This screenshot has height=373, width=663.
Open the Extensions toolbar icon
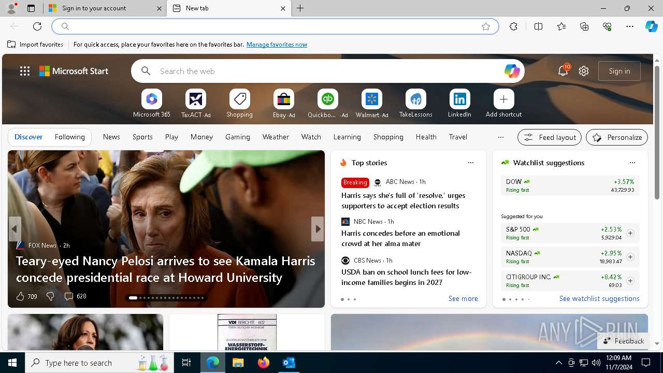coord(513,26)
